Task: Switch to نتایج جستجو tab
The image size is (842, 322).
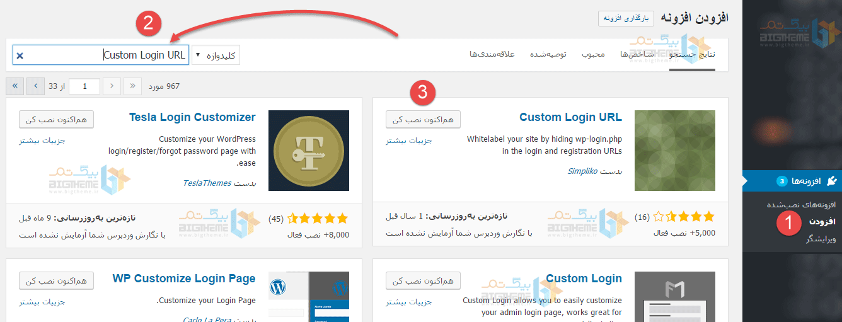Action: pyautogui.click(x=692, y=54)
